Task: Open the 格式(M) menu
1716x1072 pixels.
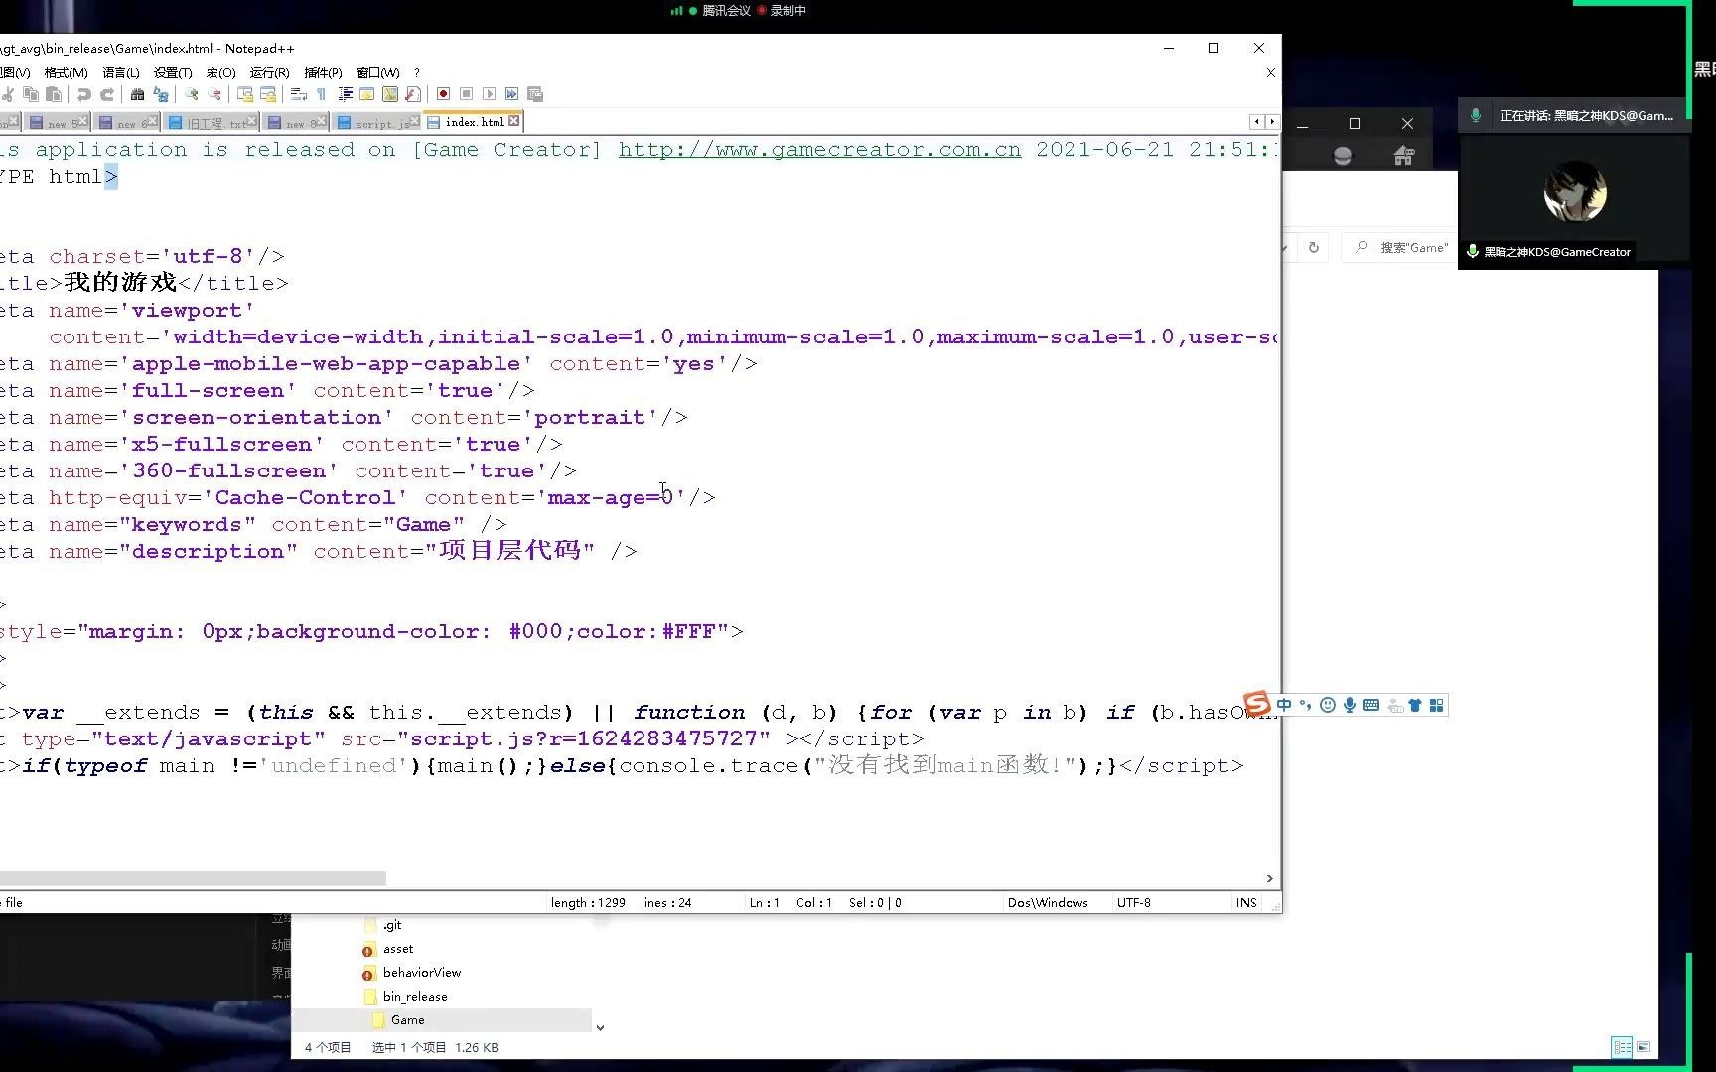Action: click(66, 73)
